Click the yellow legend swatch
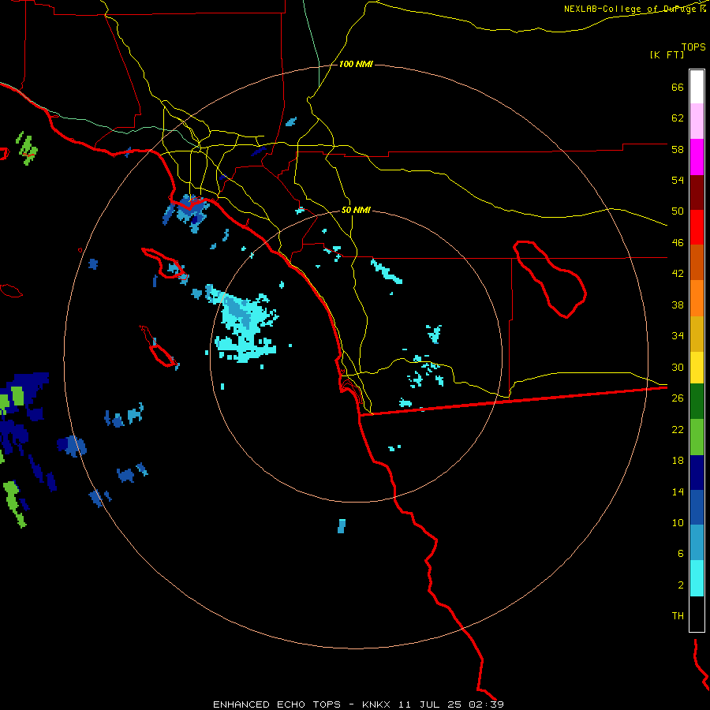Image resolution: width=710 pixels, height=710 pixels. coord(697,367)
